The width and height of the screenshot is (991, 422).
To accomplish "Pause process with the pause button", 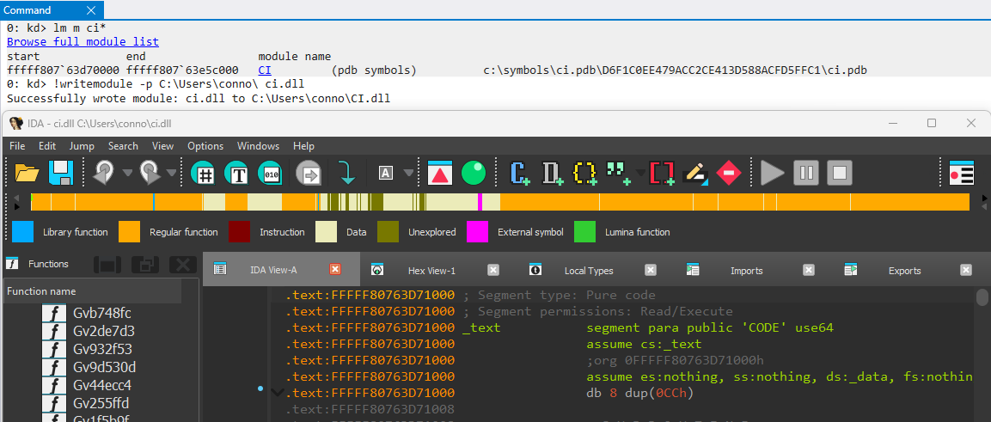I will point(806,173).
